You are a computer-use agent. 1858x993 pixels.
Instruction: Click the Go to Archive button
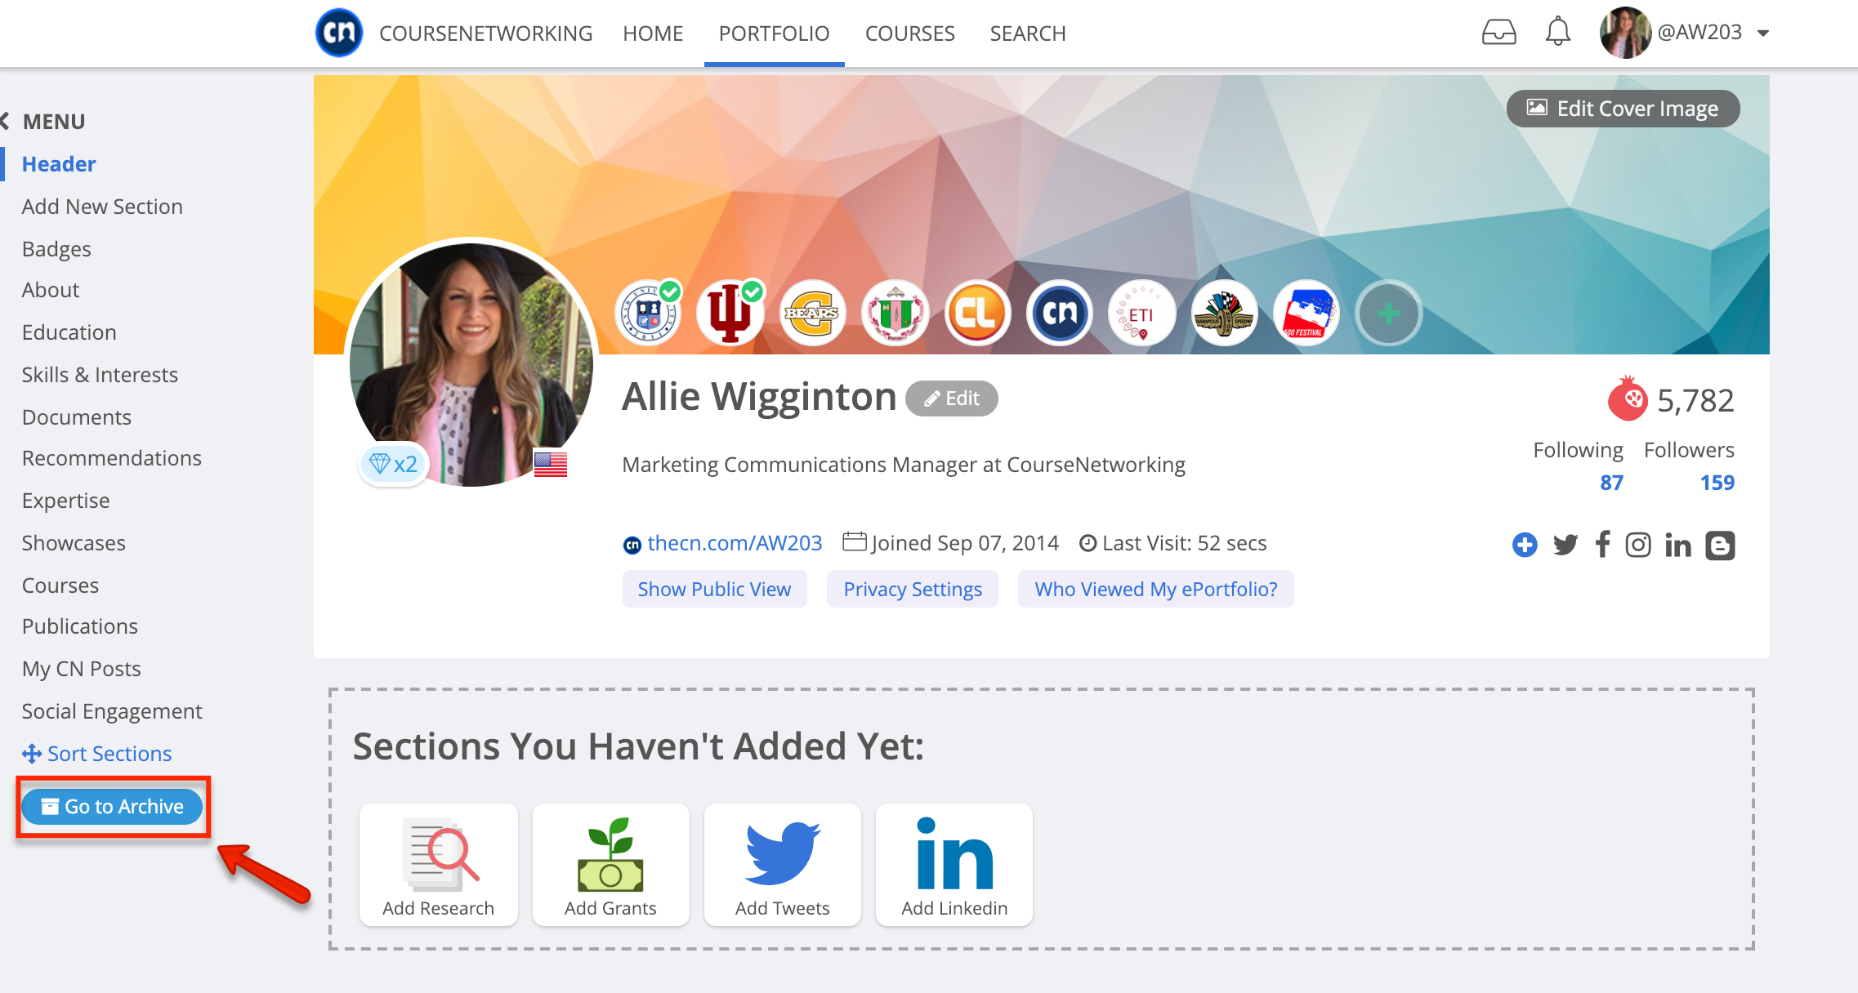112,806
